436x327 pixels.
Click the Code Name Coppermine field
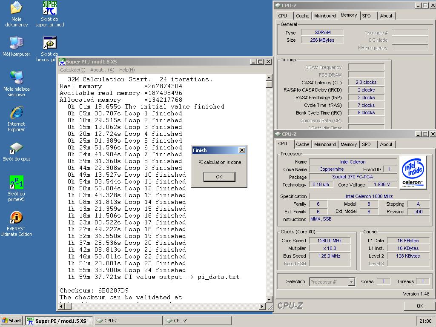click(331, 169)
